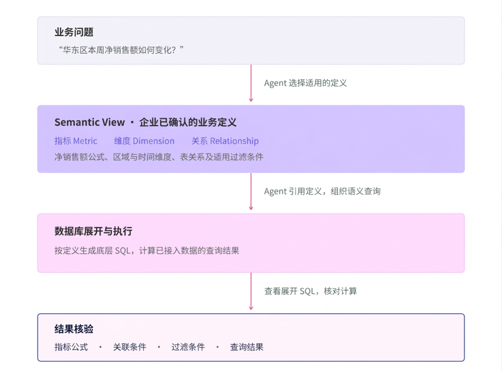Click the 结果核验 heading

[x=74, y=329]
